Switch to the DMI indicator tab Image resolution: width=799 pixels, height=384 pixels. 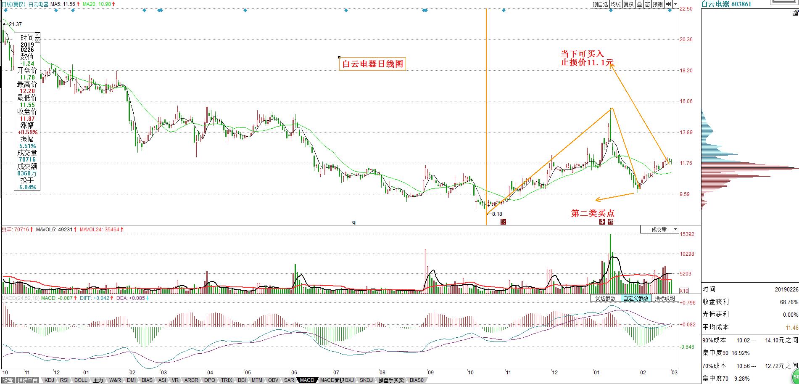131,380
